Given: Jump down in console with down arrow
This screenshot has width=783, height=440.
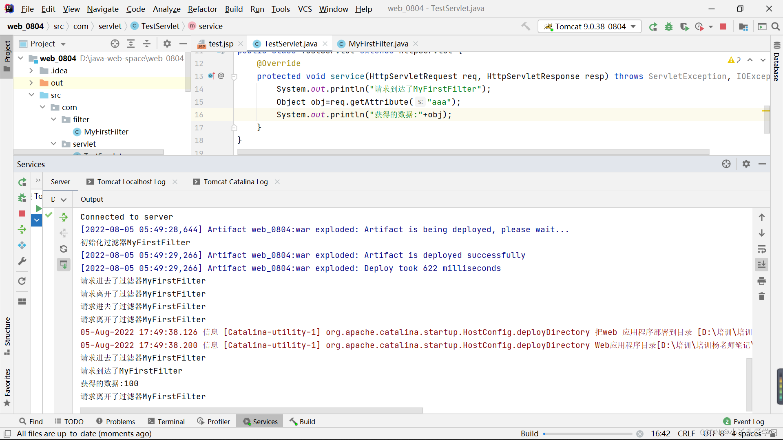Looking at the screenshot, I should point(762,233).
